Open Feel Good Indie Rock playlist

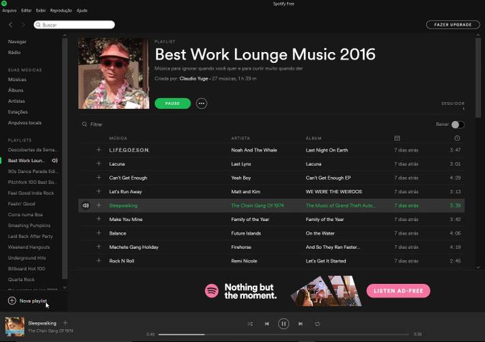[x=31, y=193]
